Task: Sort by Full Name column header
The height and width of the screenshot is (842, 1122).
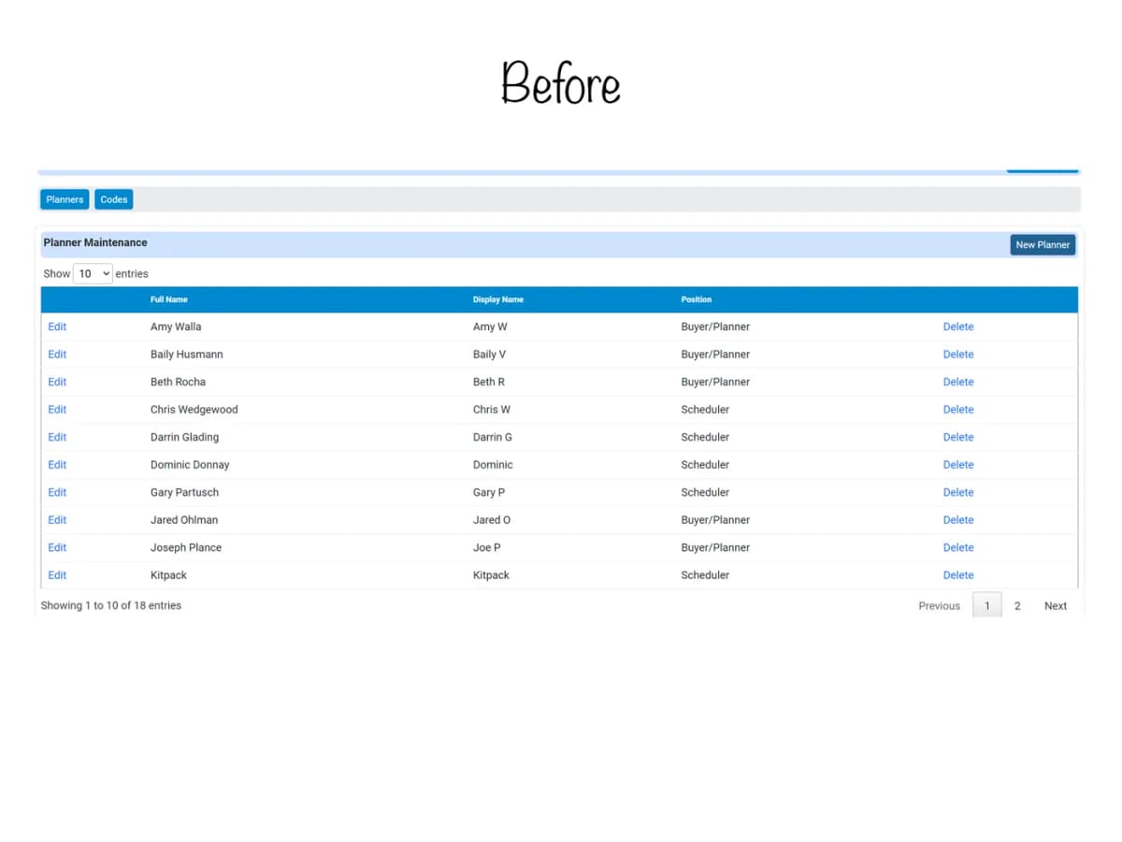Action: tap(169, 299)
